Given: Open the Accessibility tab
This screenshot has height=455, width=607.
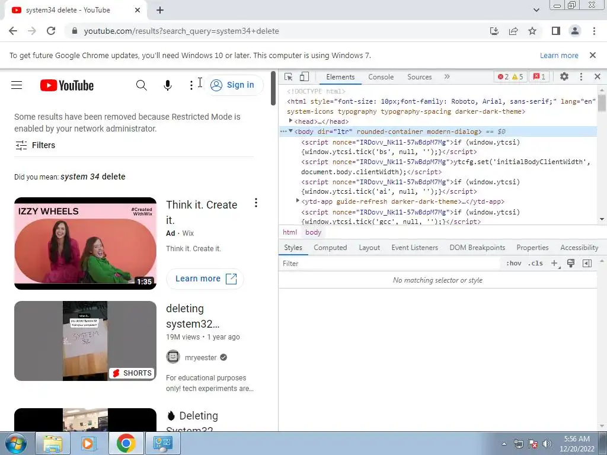Looking at the screenshot, I should tap(579, 248).
